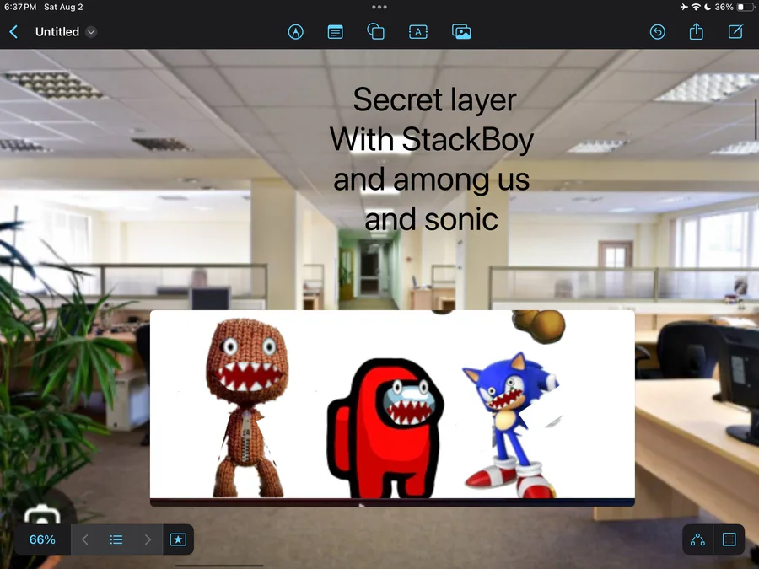Select the StackBoy character image
This screenshot has height=569, width=759.
[247, 407]
